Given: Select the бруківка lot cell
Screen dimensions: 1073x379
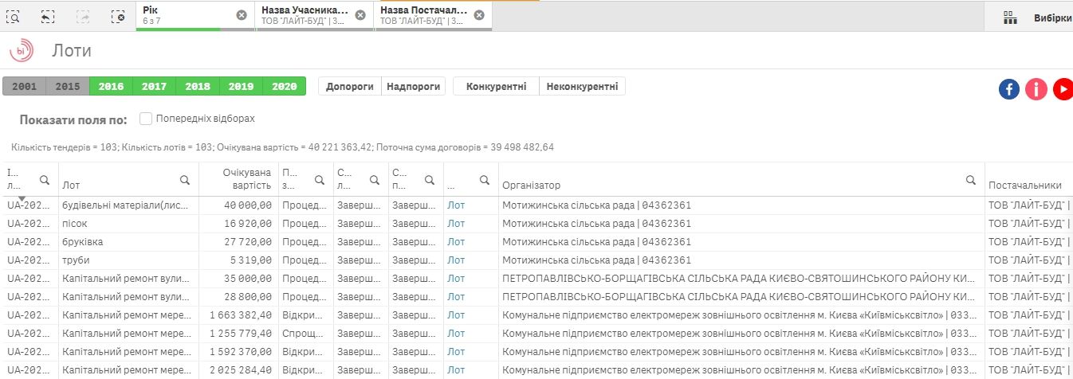Looking at the screenshot, I should point(127,242).
